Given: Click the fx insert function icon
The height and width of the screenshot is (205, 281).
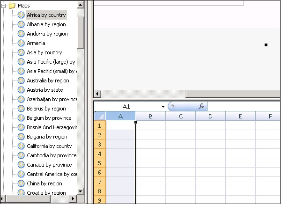Looking at the screenshot, I should (201, 107).
